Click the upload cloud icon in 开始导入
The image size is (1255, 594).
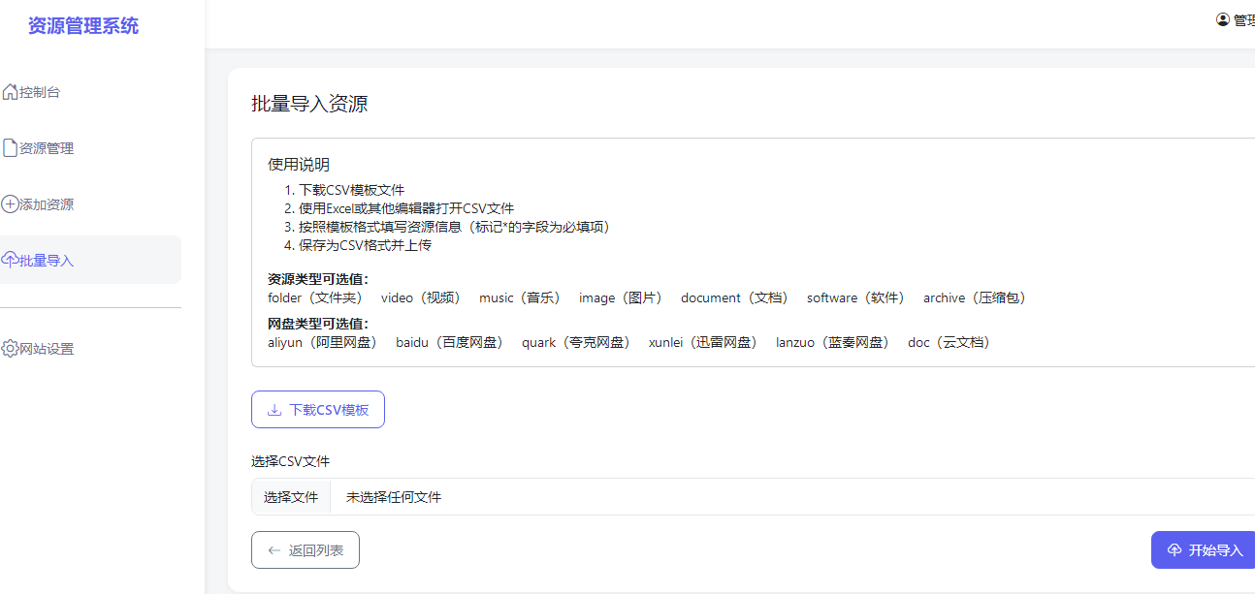(1176, 549)
